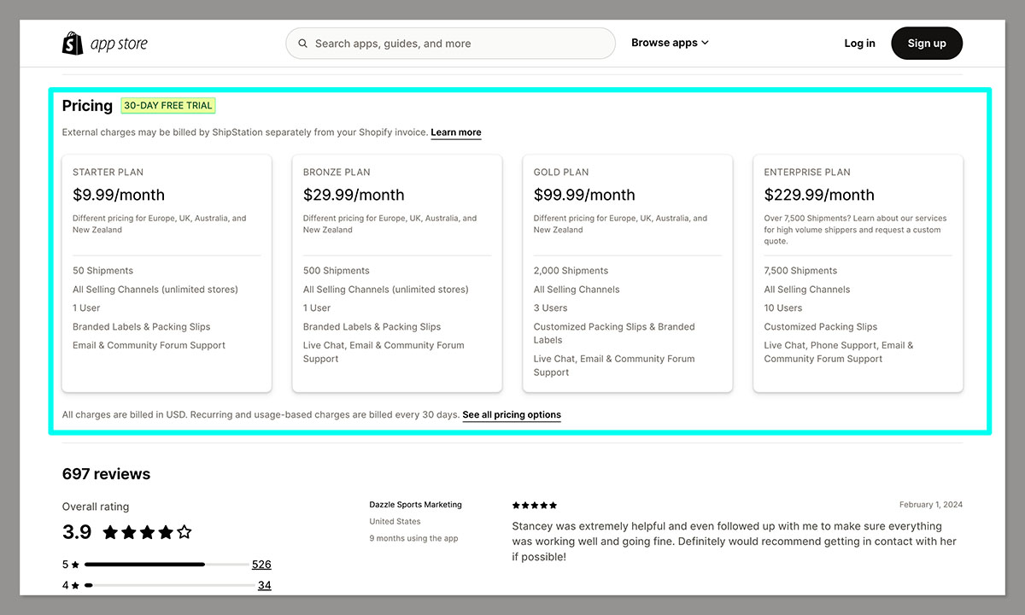Click the magnifying glass search icon

(303, 43)
